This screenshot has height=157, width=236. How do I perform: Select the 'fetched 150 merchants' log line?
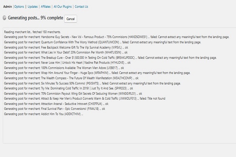tap(32, 32)
